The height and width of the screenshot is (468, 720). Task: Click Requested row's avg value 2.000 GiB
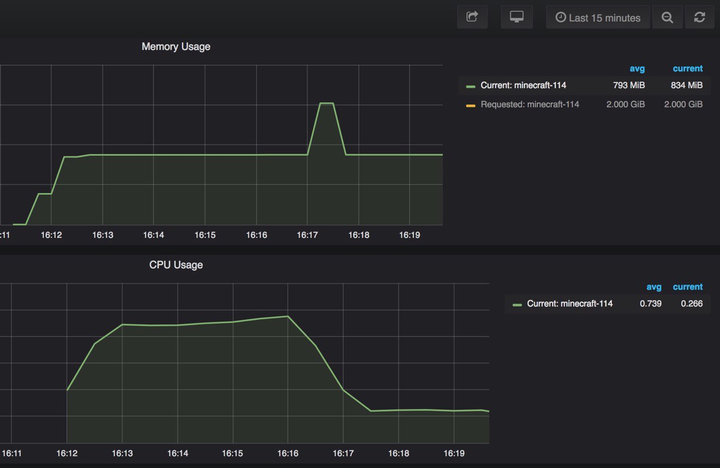pos(625,104)
